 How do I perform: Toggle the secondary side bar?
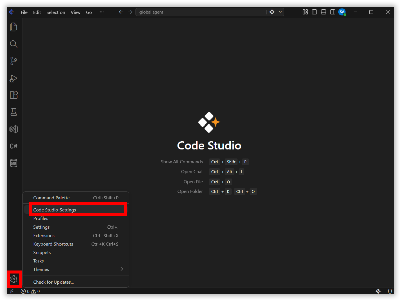[333, 12]
